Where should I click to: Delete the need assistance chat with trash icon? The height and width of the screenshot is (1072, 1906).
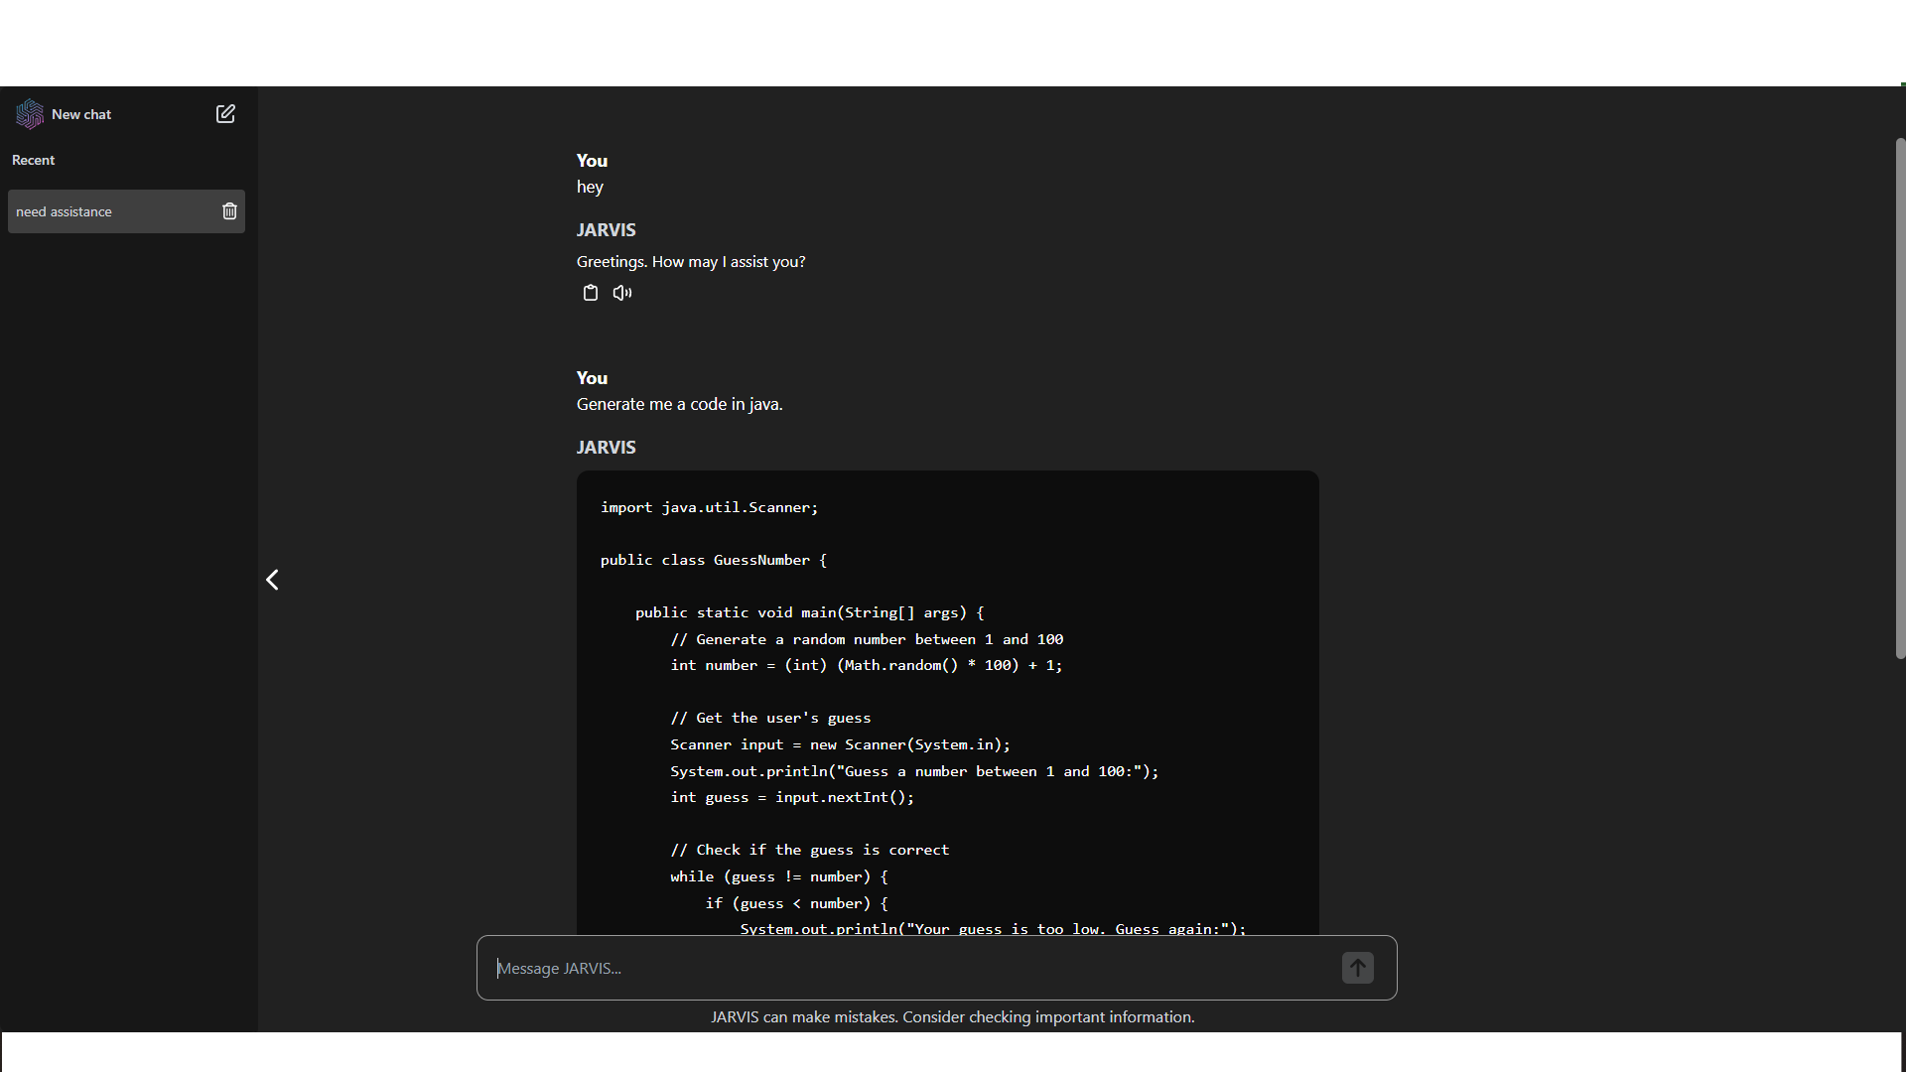[x=229, y=210]
